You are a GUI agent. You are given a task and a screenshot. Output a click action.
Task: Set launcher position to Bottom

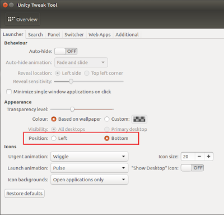tap(116, 138)
